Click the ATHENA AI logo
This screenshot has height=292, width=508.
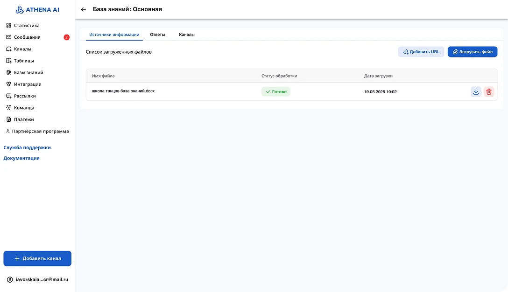pyautogui.click(x=37, y=10)
